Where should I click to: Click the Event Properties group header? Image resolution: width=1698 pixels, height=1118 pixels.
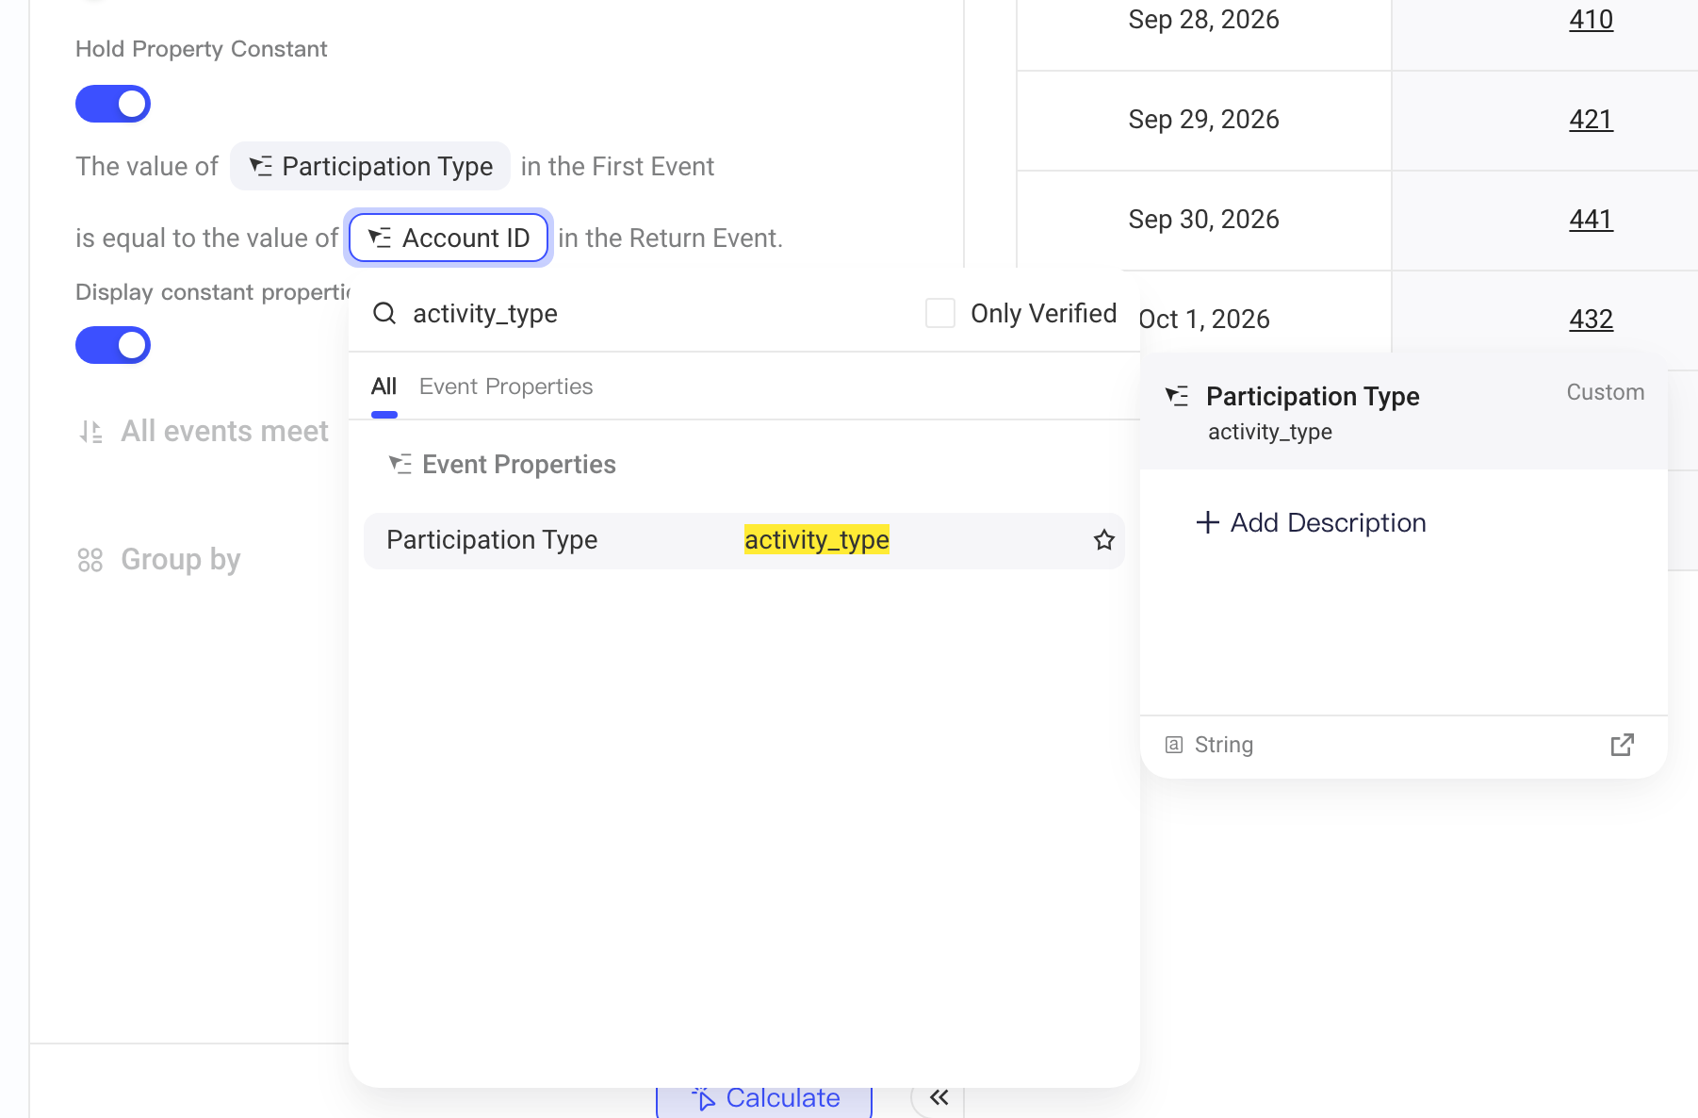(502, 464)
